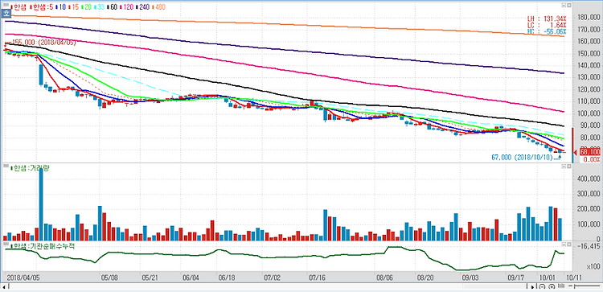
Task: Click the 기관순매수누적 panel's second corner icon
Action: coord(568,245)
